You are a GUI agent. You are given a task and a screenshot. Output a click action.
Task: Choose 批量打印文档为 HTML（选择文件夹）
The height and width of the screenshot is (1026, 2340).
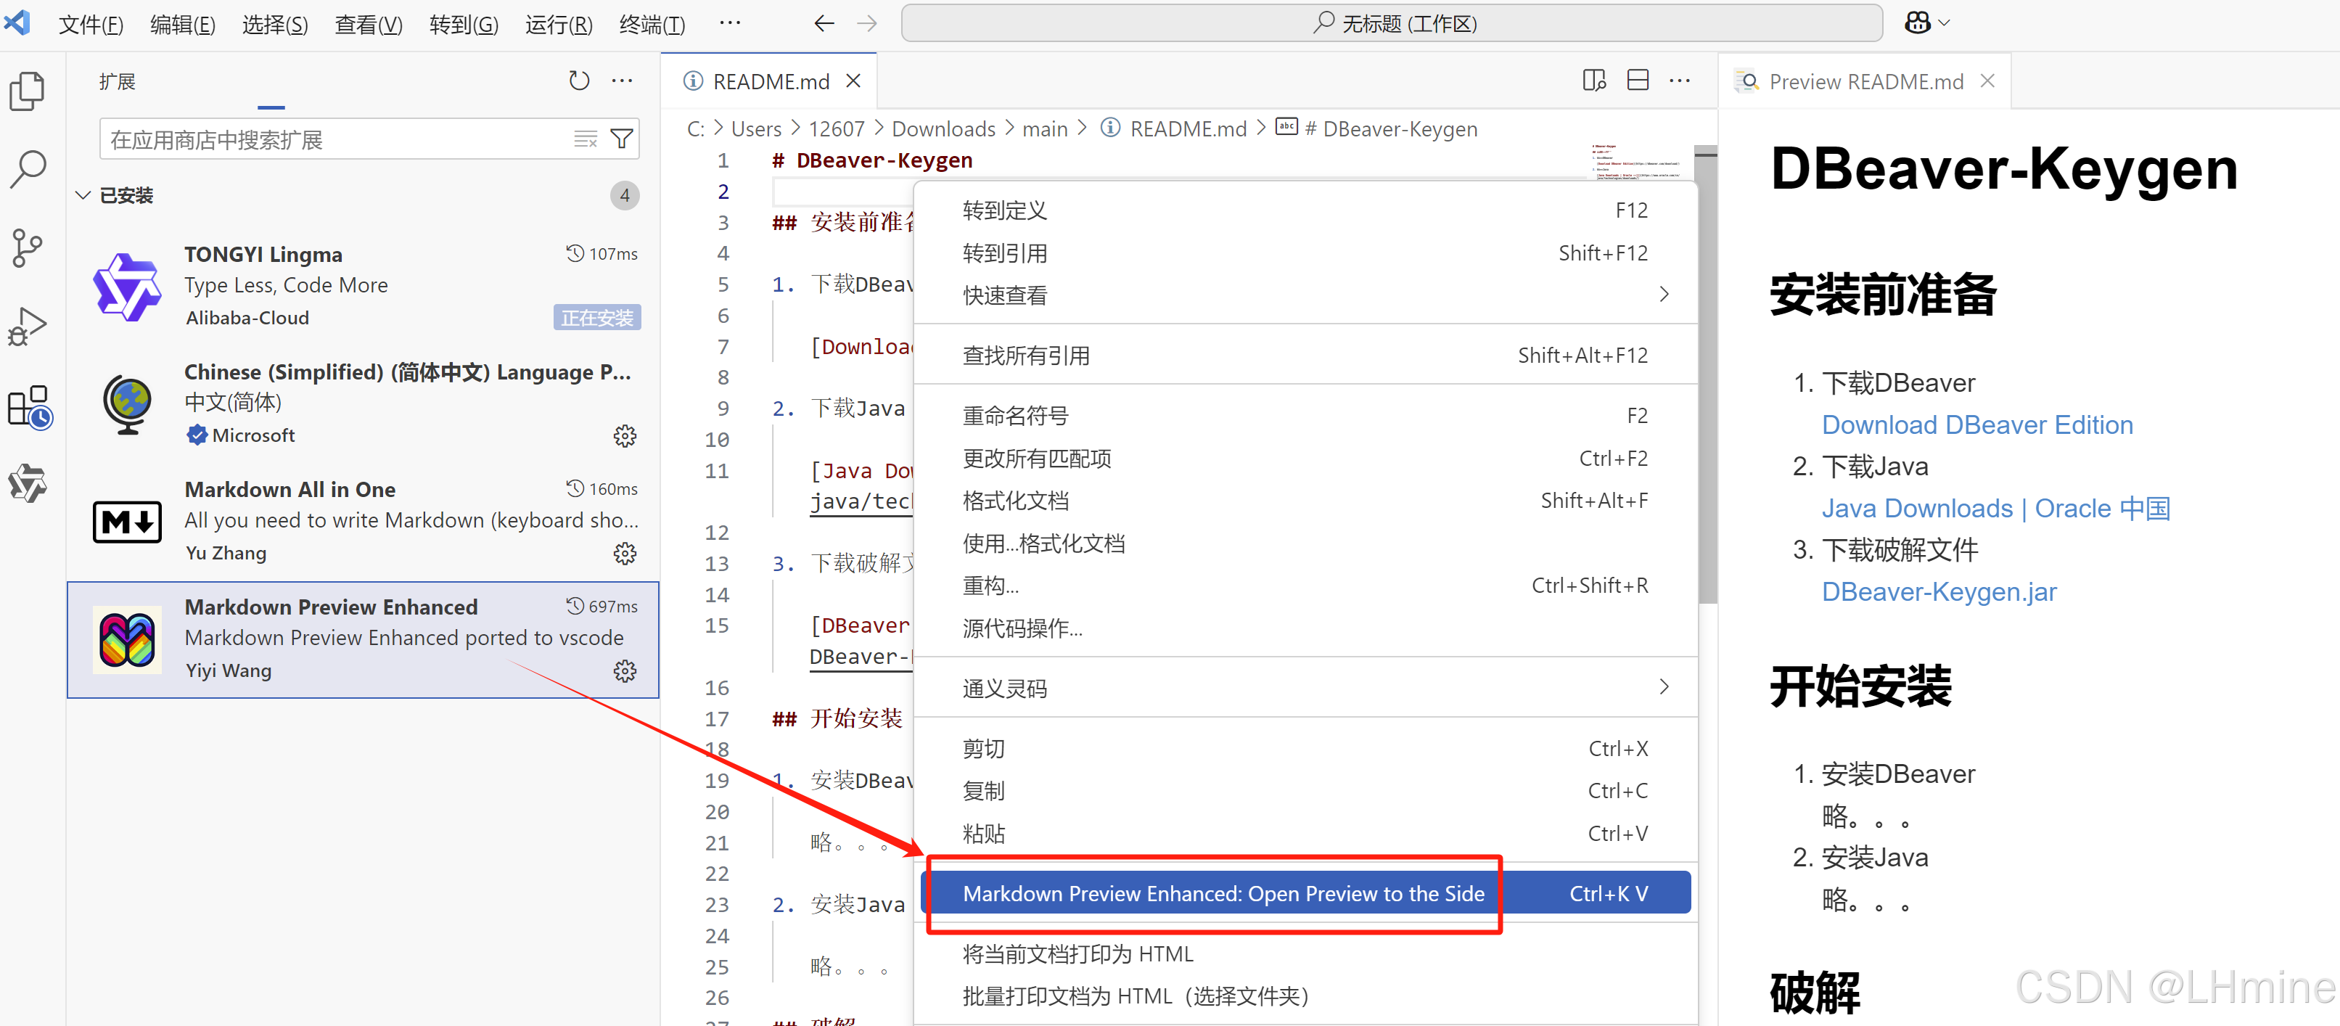click(1306, 996)
